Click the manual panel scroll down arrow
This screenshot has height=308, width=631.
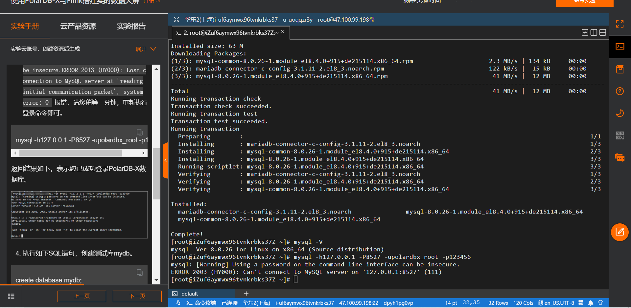156,280
